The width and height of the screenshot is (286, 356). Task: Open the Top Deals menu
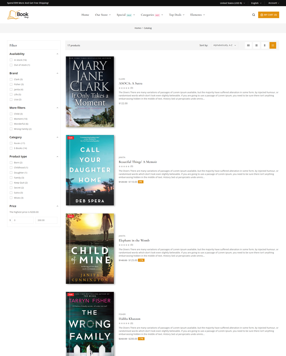pos(177,15)
